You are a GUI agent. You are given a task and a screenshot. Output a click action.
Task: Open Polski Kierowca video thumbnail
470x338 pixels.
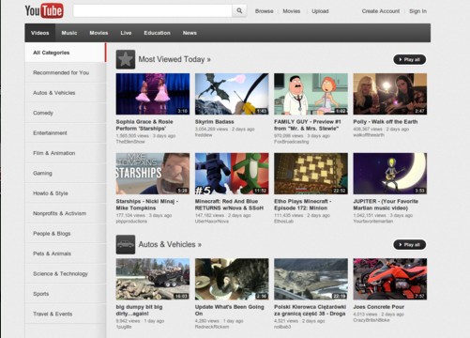[311, 279]
